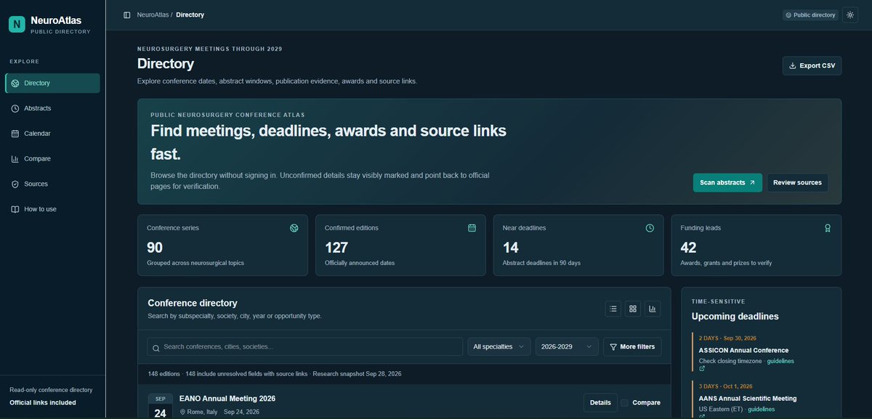Open Details for EANO Annual Meeting 2026
The image size is (872, 419).
click(600, 402)
